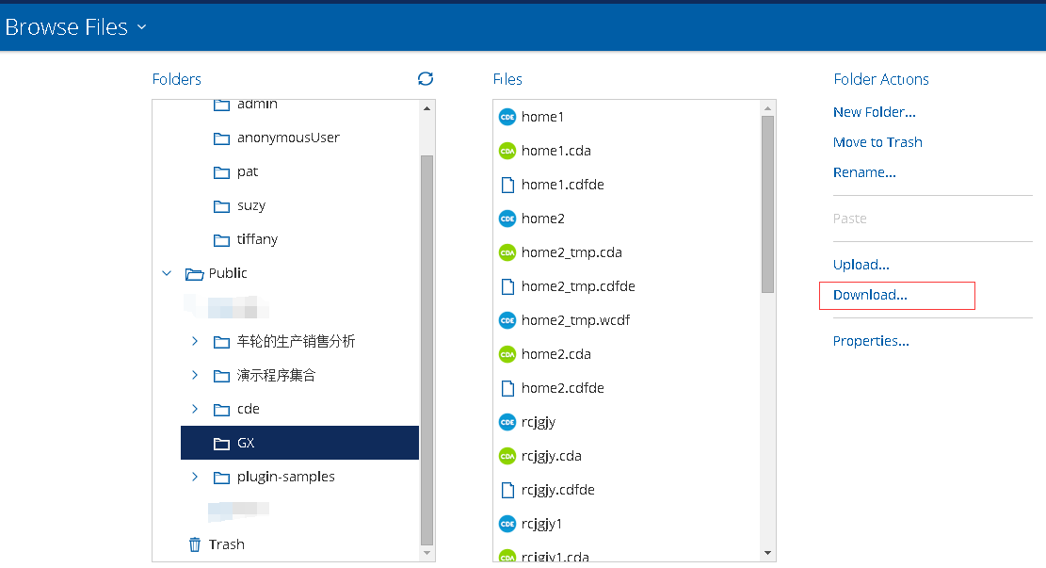Click the home1 CDE dashboard icon
Viewport: 1046px width, 568px height.
click(x=507, y=117)
